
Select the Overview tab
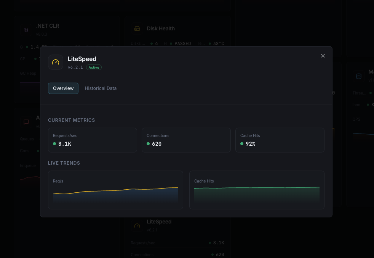click(63, 88)
